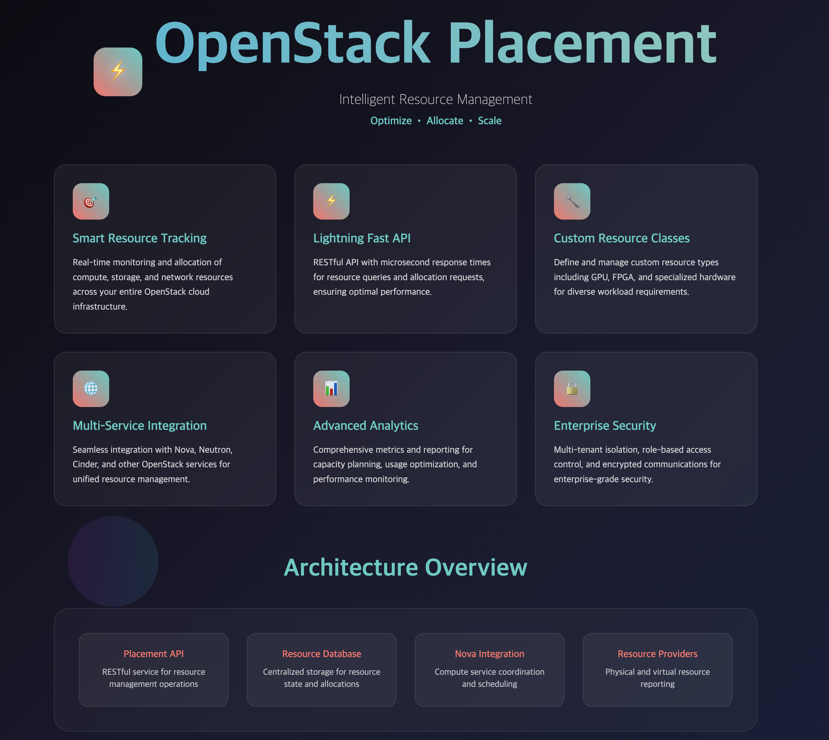The width and height of the screenshot is (829, 740).
Task: Click the target icon for Smart Resource Tracking
Action: click(91, 201)
